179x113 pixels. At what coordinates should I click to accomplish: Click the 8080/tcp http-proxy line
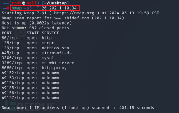coord(34,68)
